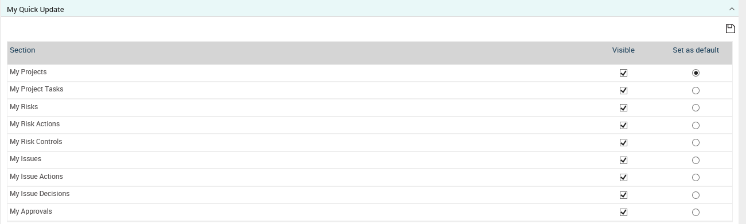Set My Issue Actions as default

(x=696, y=178)
